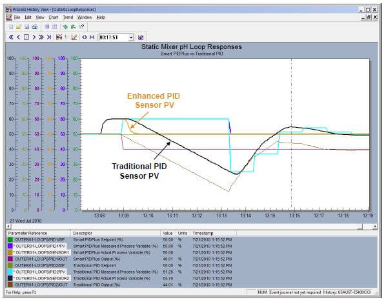Click the context help question-mark icon
The height and width of the screenshot is (302, 386).
[x=82, y=27]
